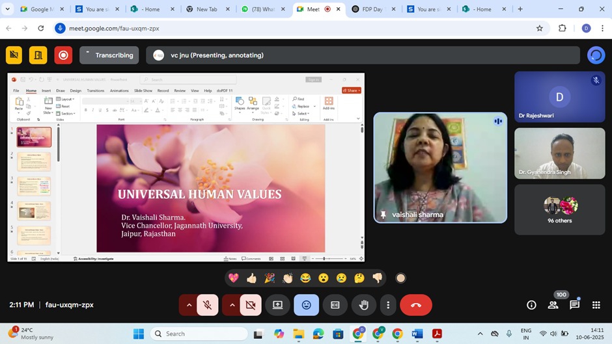Expand video settings arrow beside camera

coord(232,305)
